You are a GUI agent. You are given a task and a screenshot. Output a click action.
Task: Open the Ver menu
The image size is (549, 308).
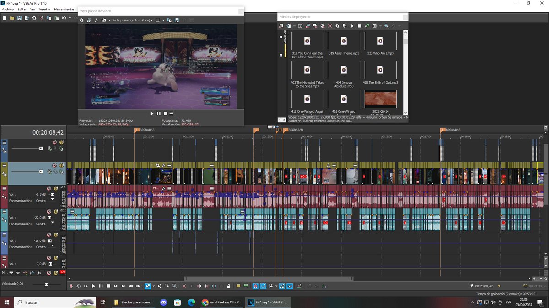coord(32,9)
